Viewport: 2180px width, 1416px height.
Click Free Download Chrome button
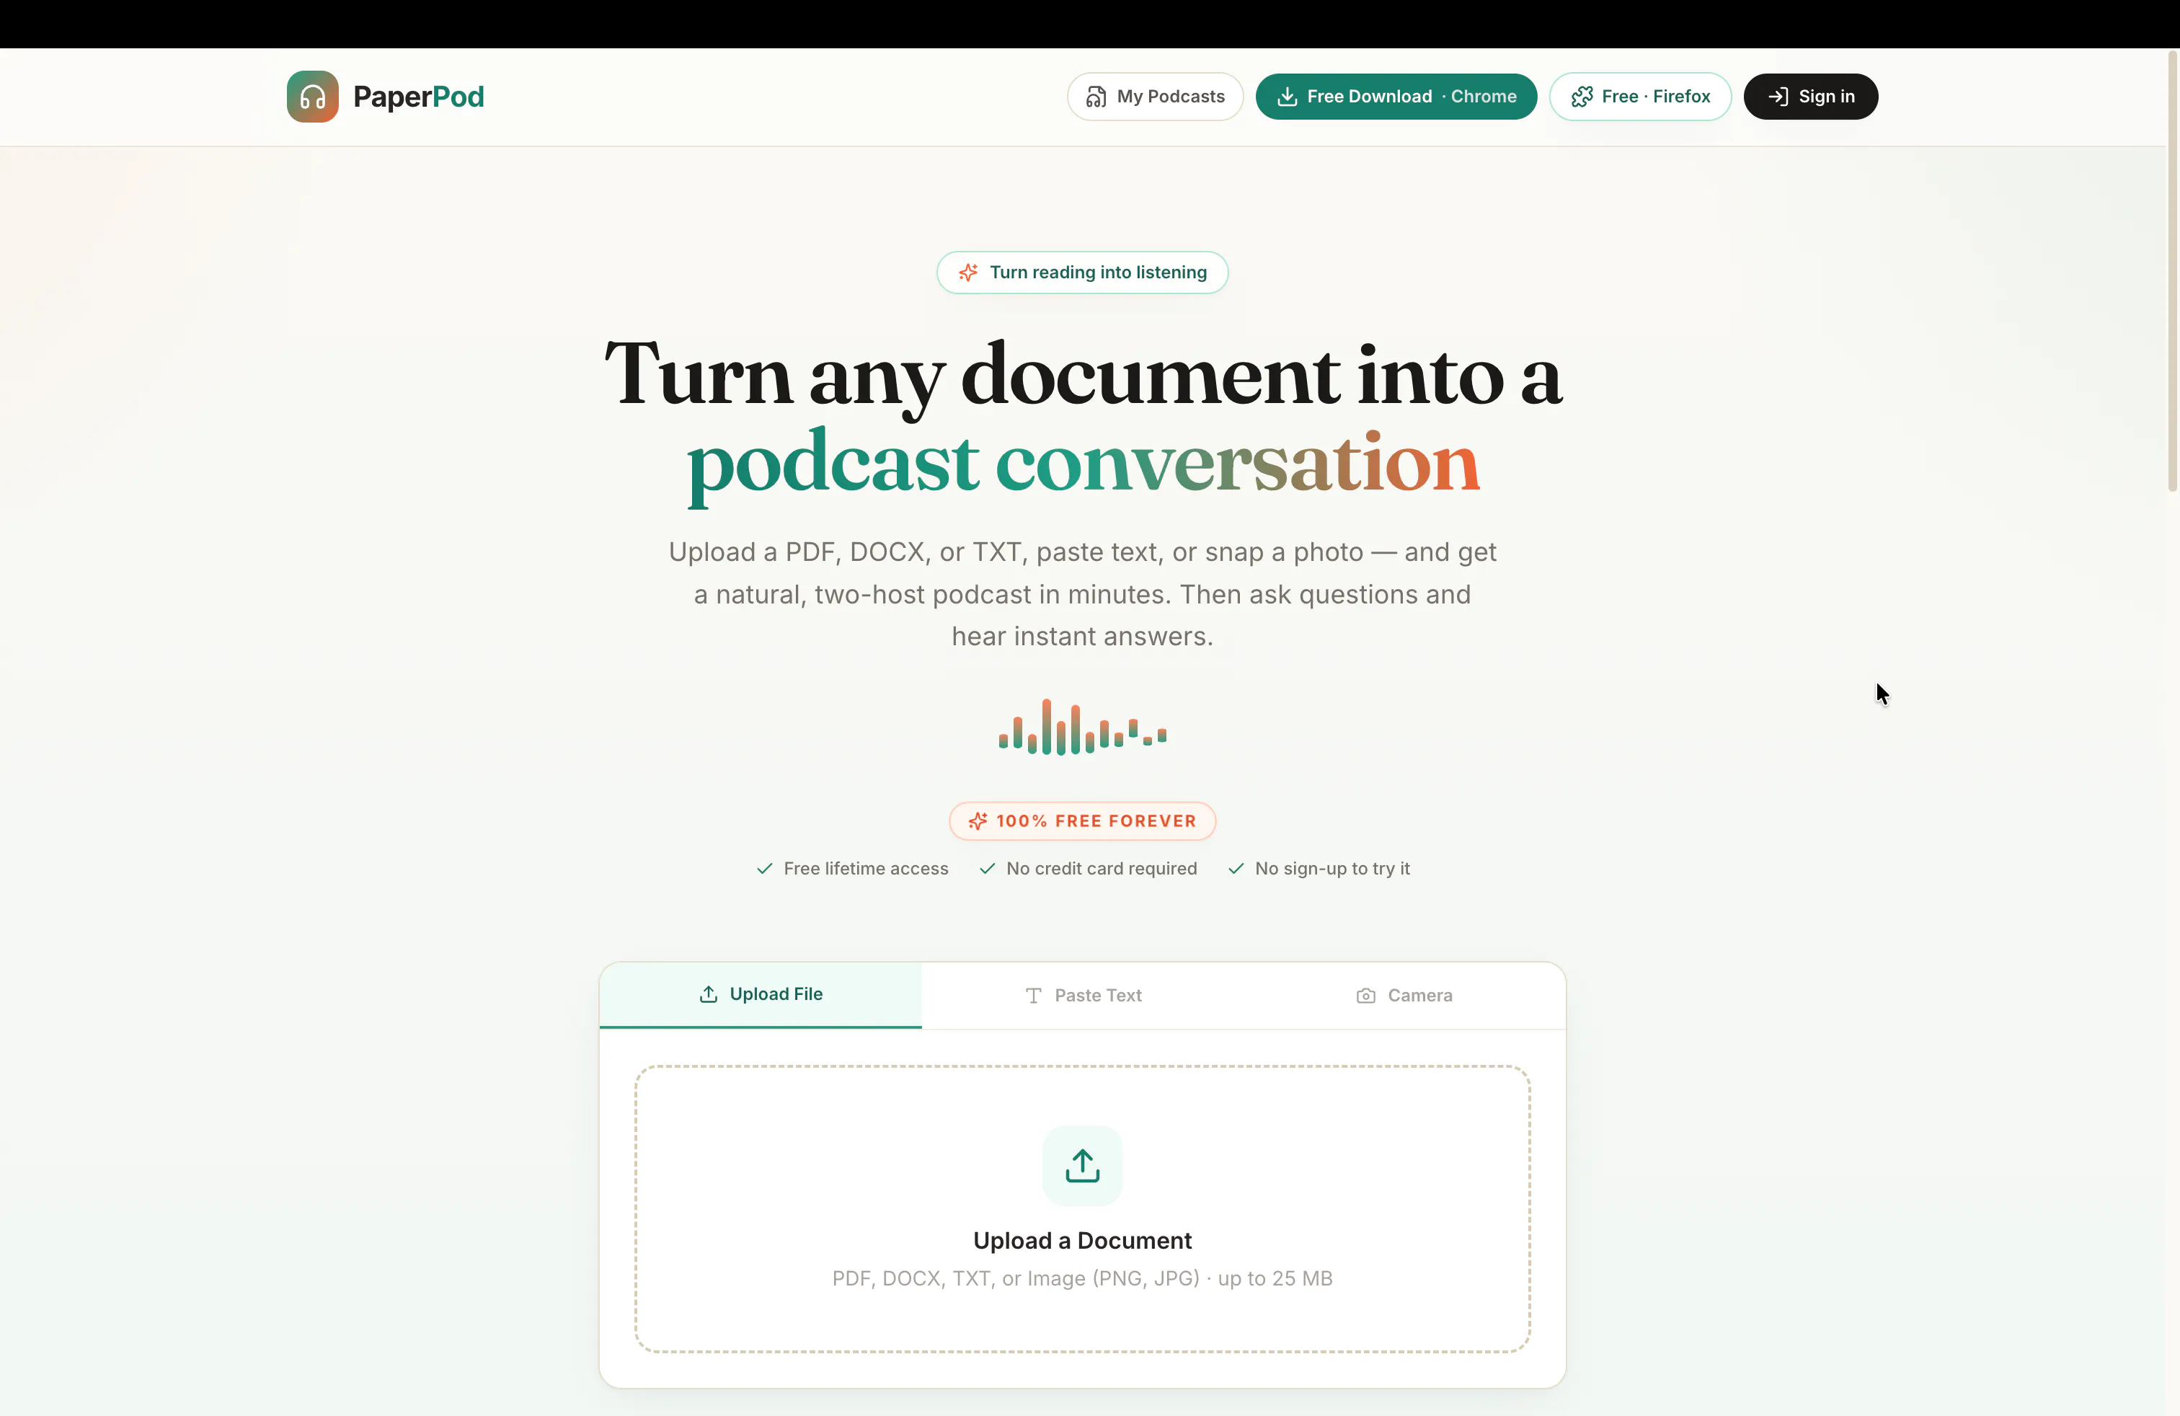click(x=1396, y=96)
